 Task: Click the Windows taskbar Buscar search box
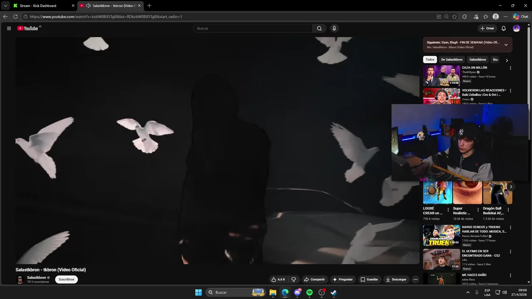pyautogui.click(x=236, y=292)
